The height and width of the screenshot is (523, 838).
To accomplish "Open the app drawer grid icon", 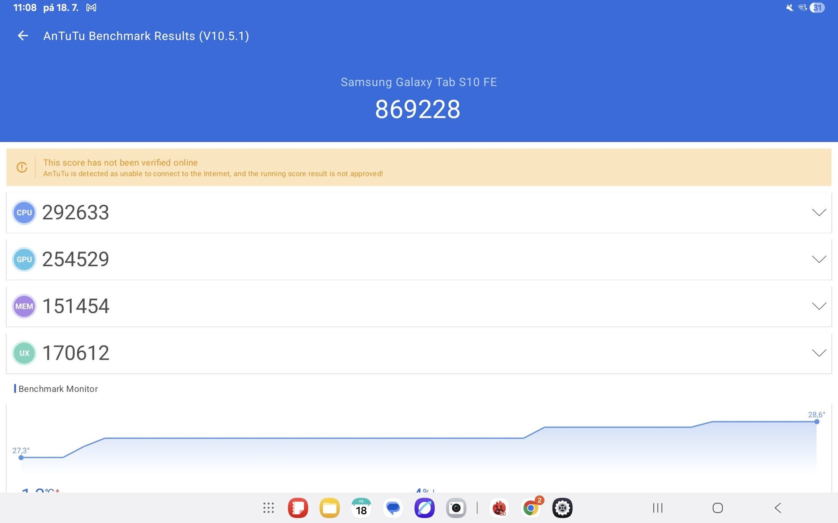I will point(268,508).
